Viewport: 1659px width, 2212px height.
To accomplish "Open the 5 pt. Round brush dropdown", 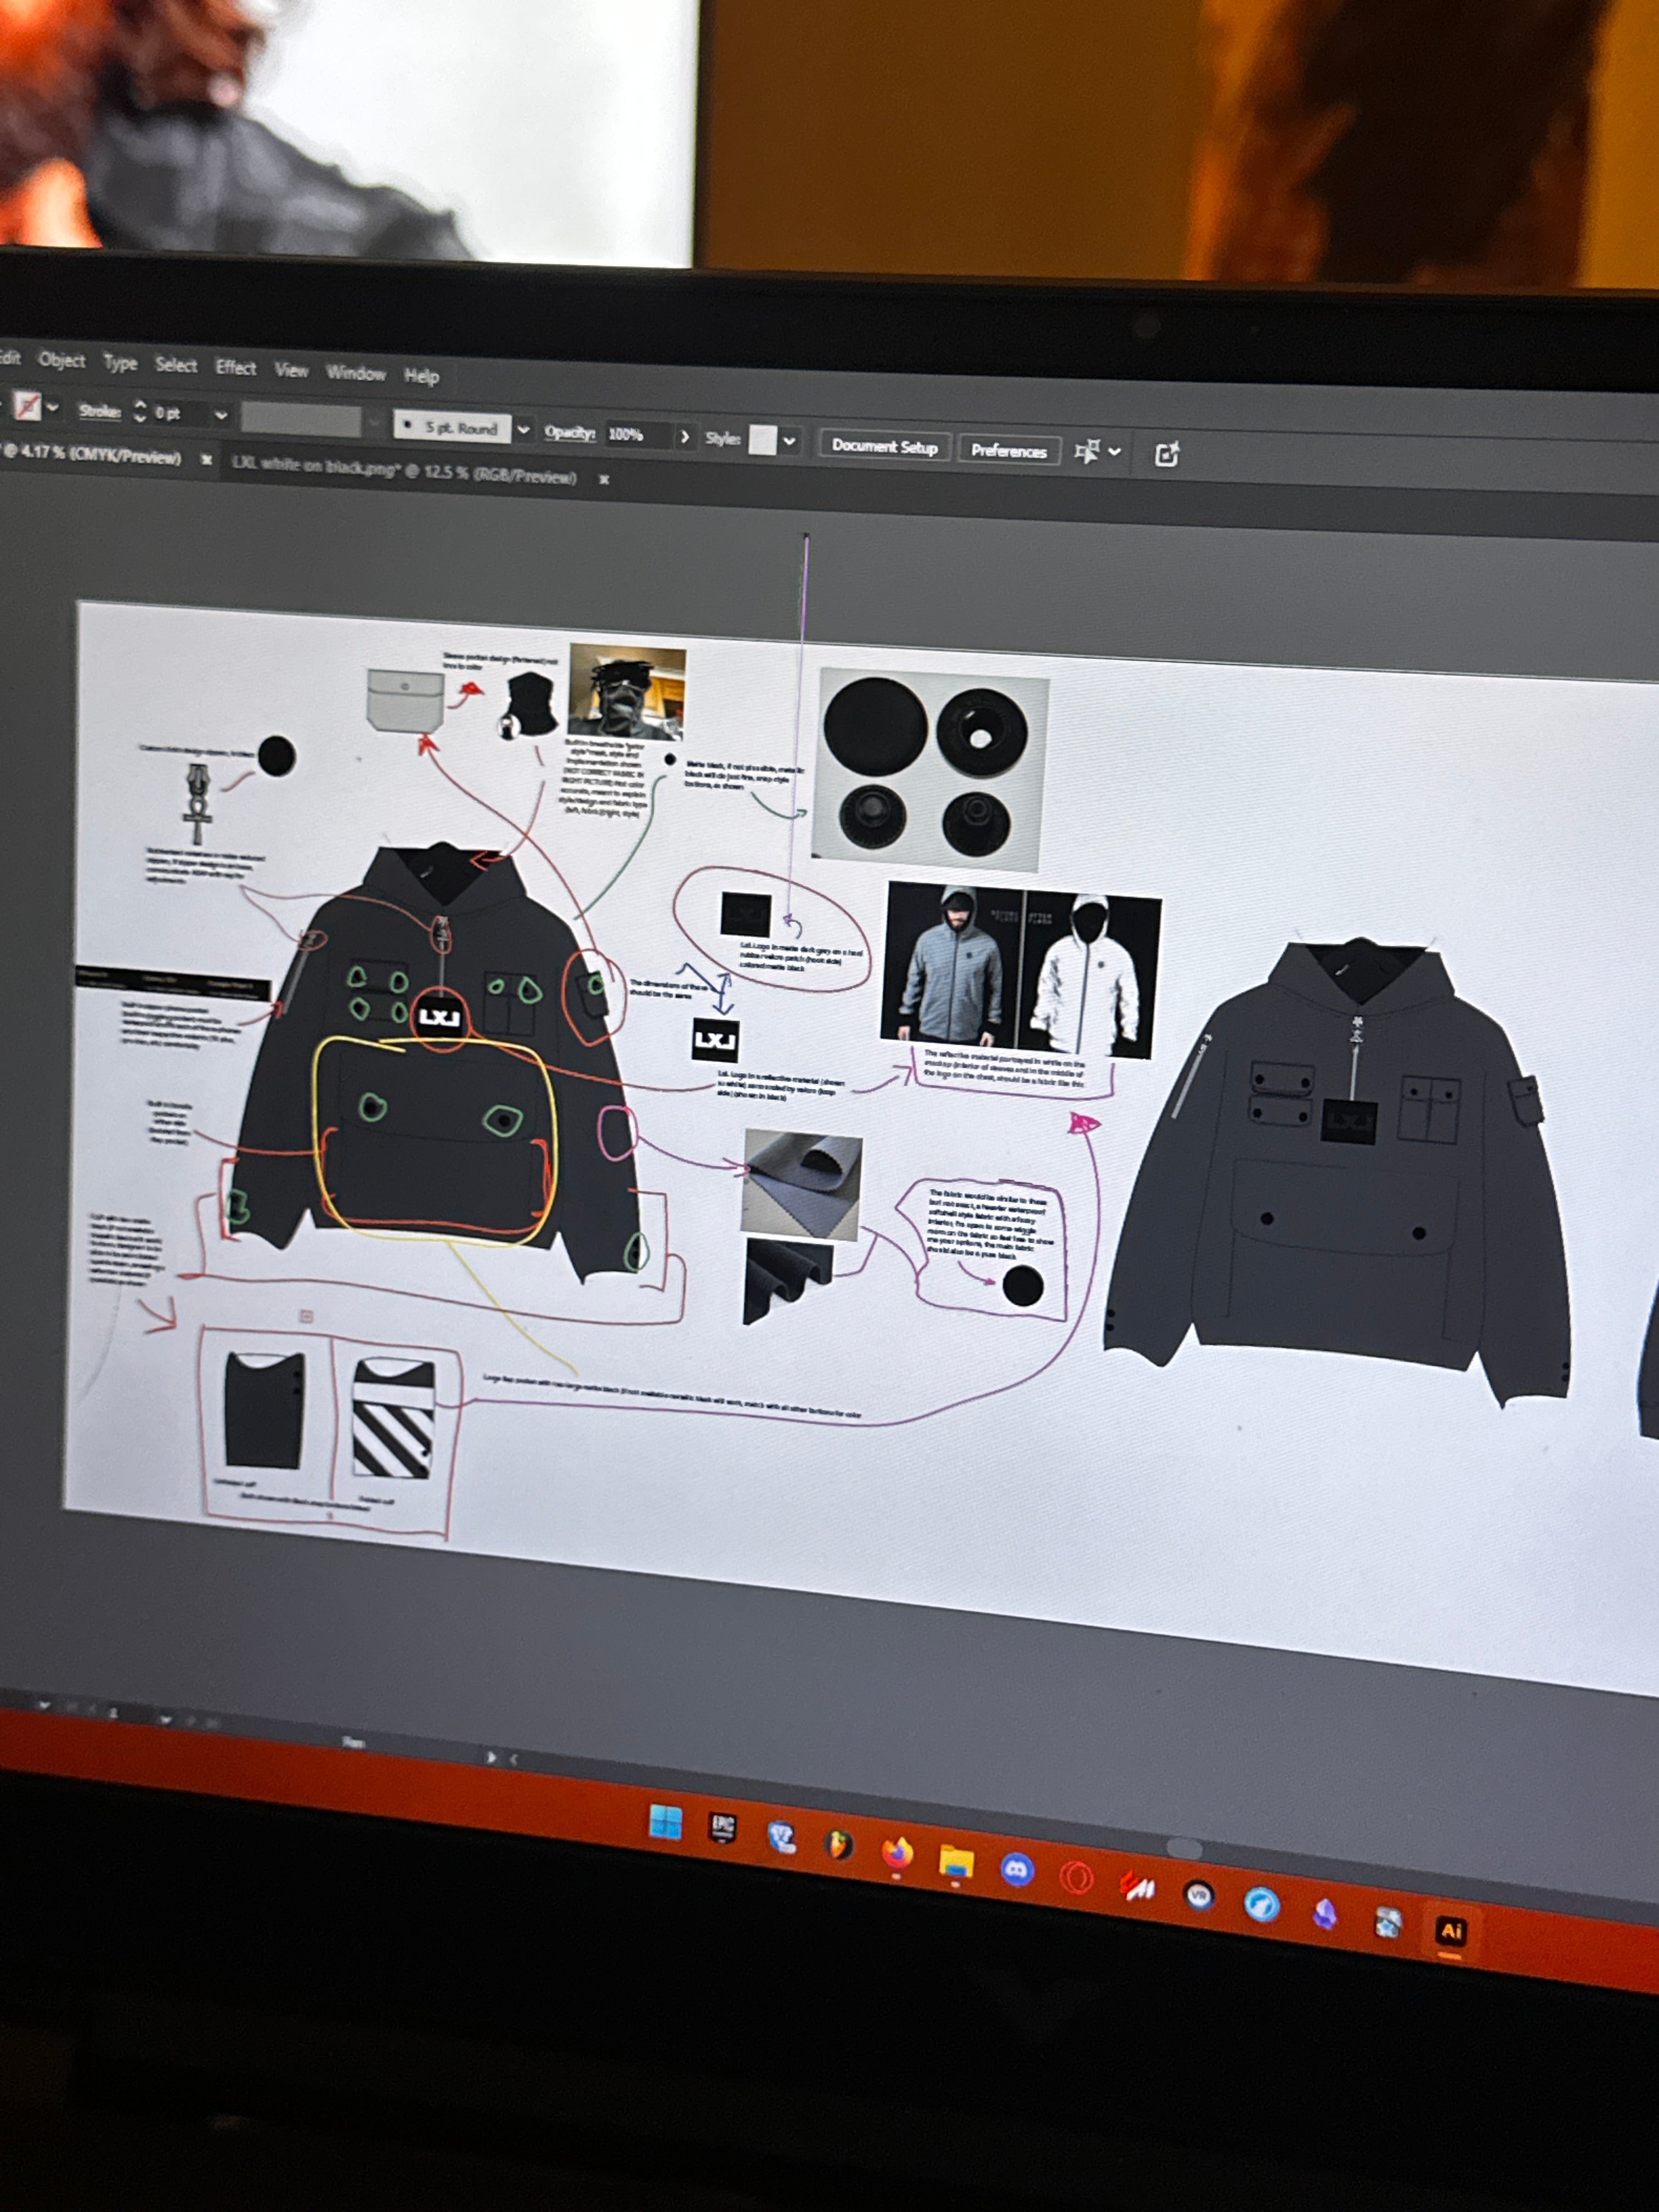I will (x=523, y=429).
